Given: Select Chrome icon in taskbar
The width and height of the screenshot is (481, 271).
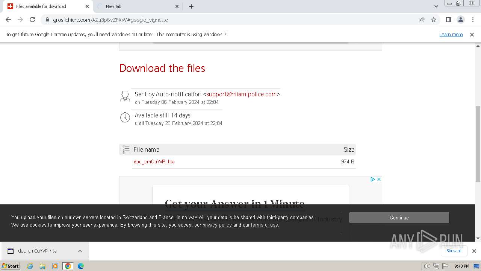Looking at the screenshot, I should tap(68, 266).
